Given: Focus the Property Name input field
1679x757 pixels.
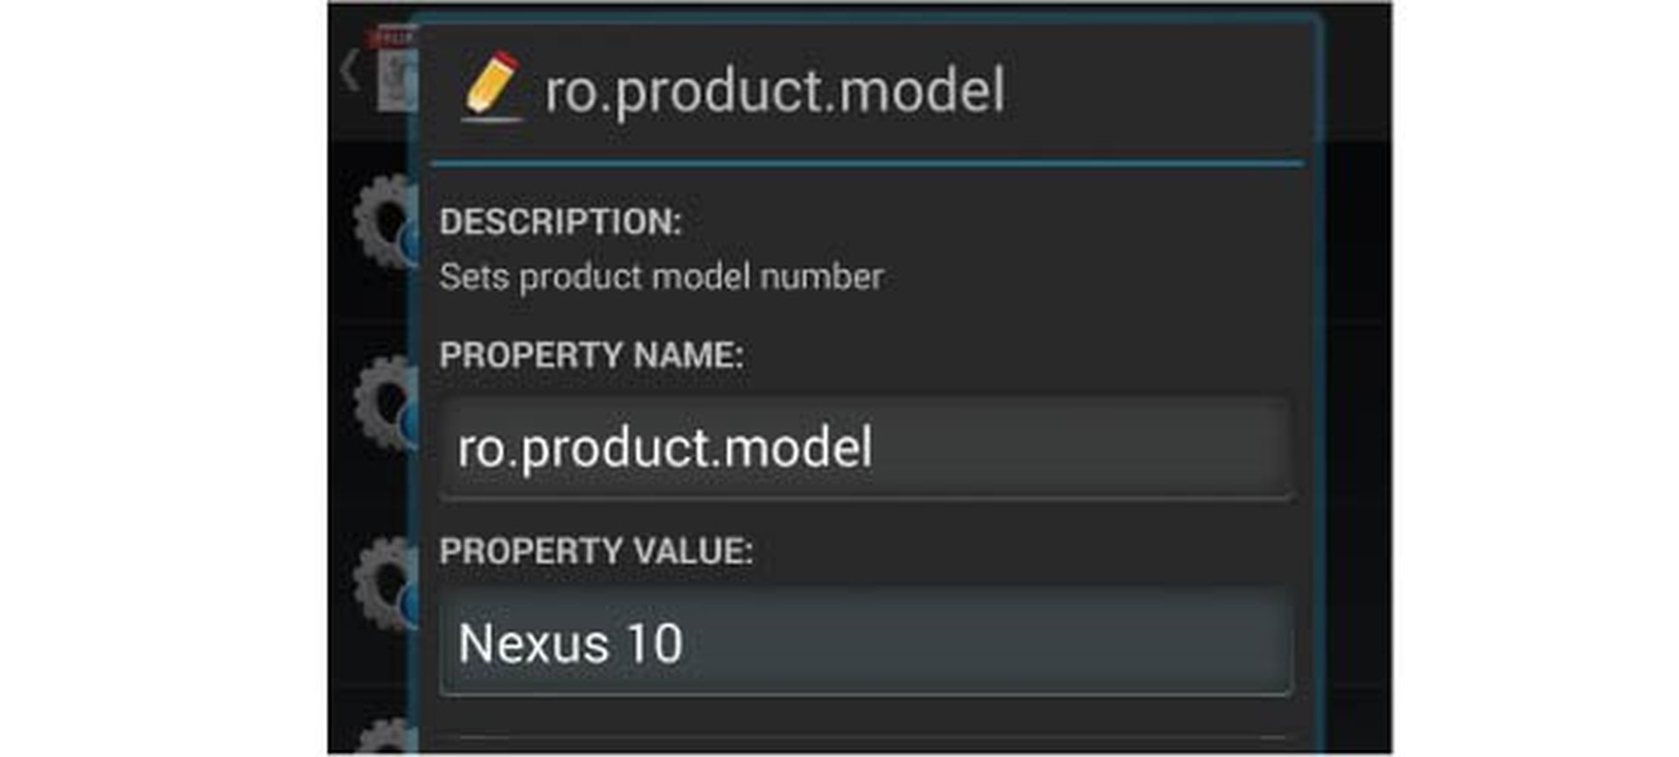Looking at the screenshot, I should click(x=866, y=448).
